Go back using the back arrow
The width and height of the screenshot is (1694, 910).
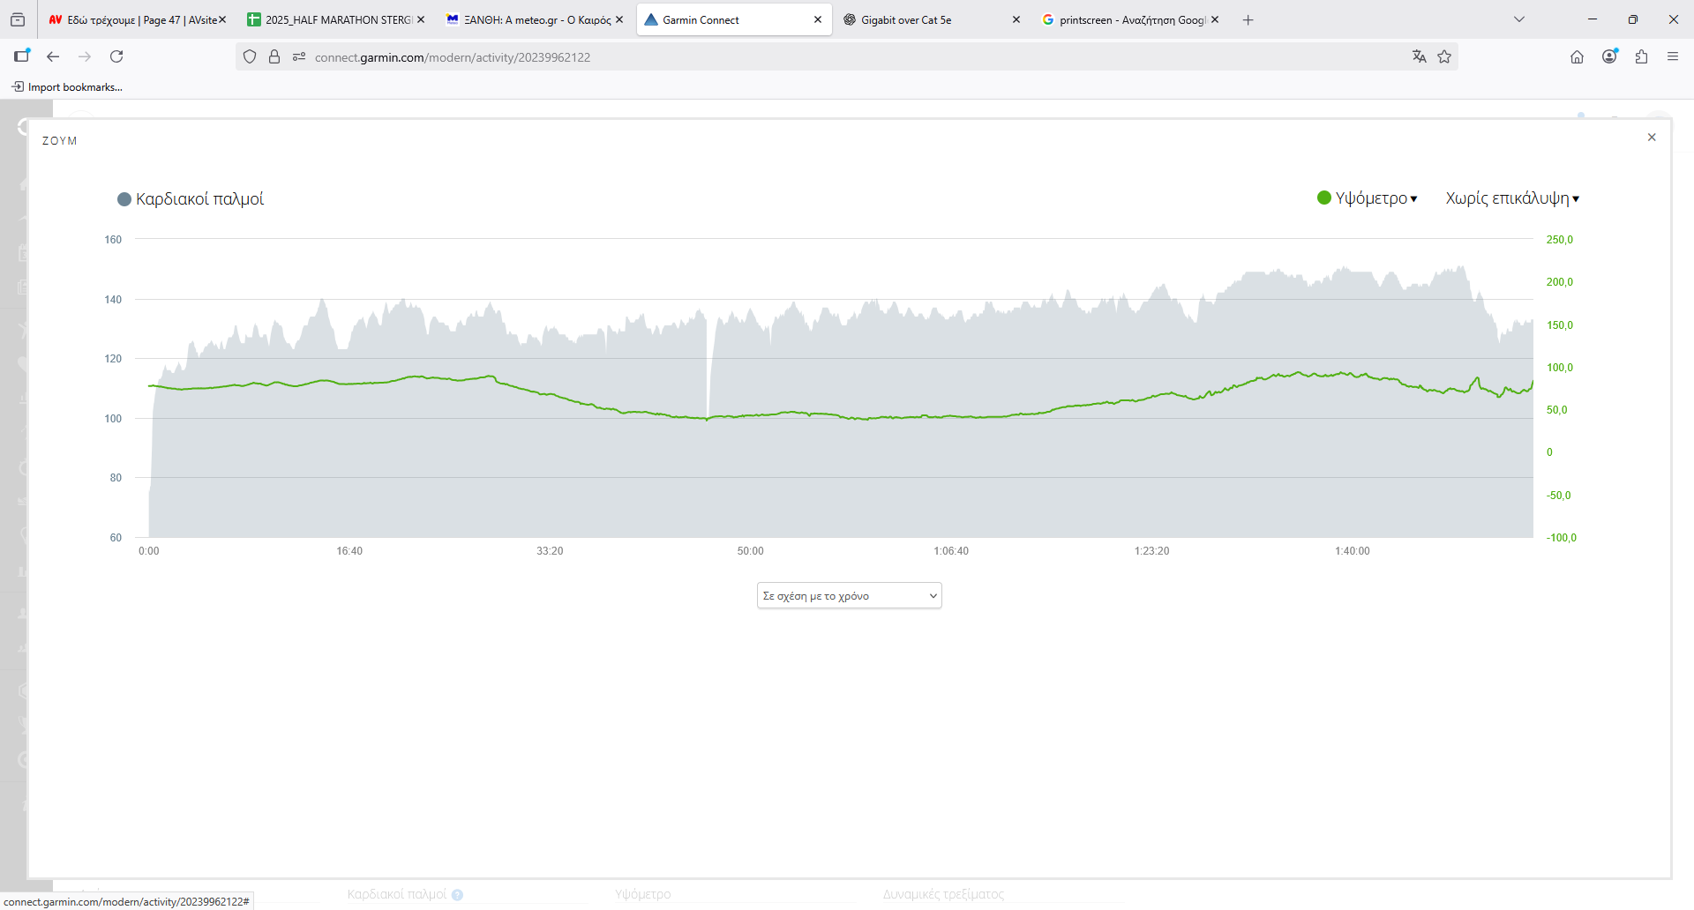(53, 56)
